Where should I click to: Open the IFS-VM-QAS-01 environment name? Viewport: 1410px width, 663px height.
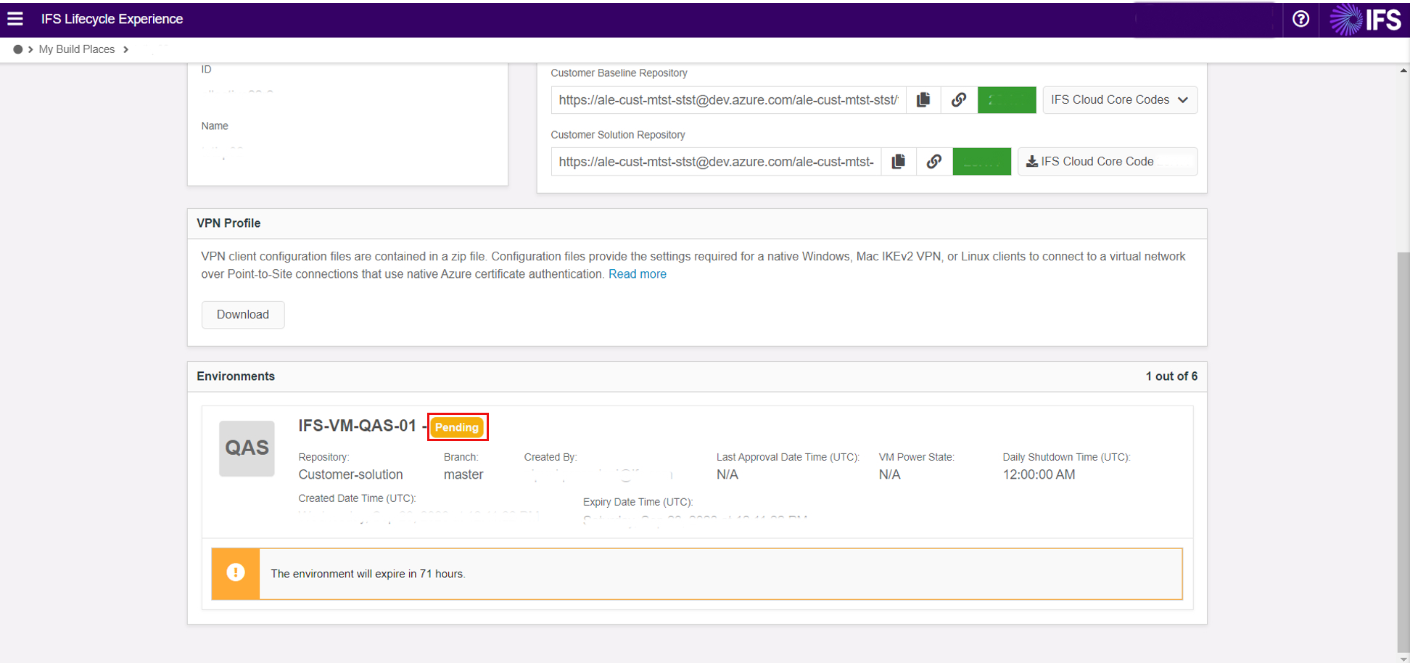[358, 426]
